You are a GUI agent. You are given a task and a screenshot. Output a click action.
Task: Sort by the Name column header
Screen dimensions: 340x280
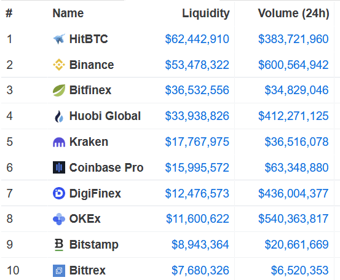pos(68,14)
